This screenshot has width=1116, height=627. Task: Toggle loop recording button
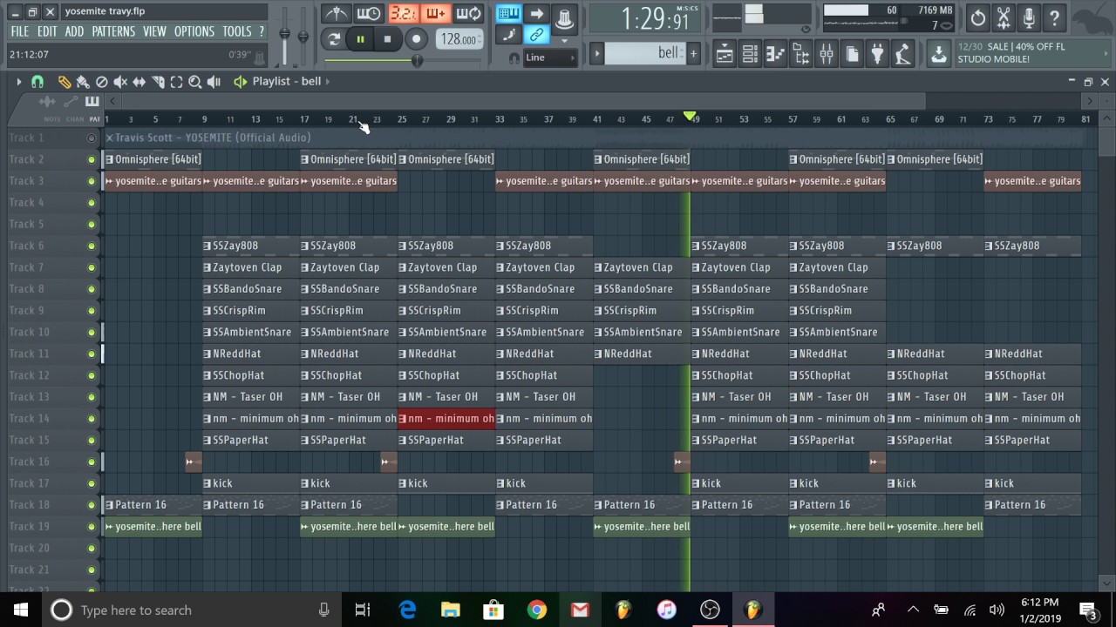[469, 14]
